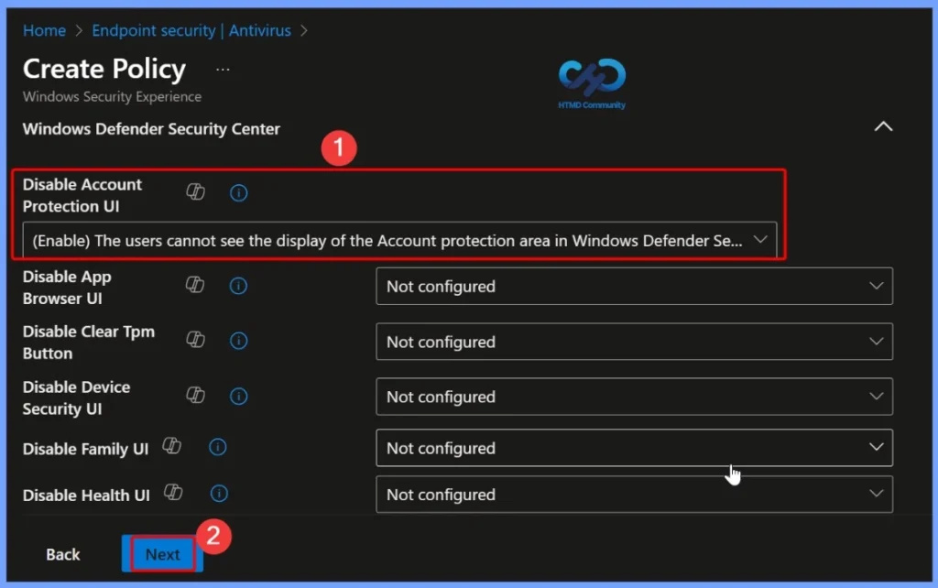This screenshot has height=588, width=938.
Task: Open the info tooltip for Disable Device Security UI
Action: pos(238,396)
